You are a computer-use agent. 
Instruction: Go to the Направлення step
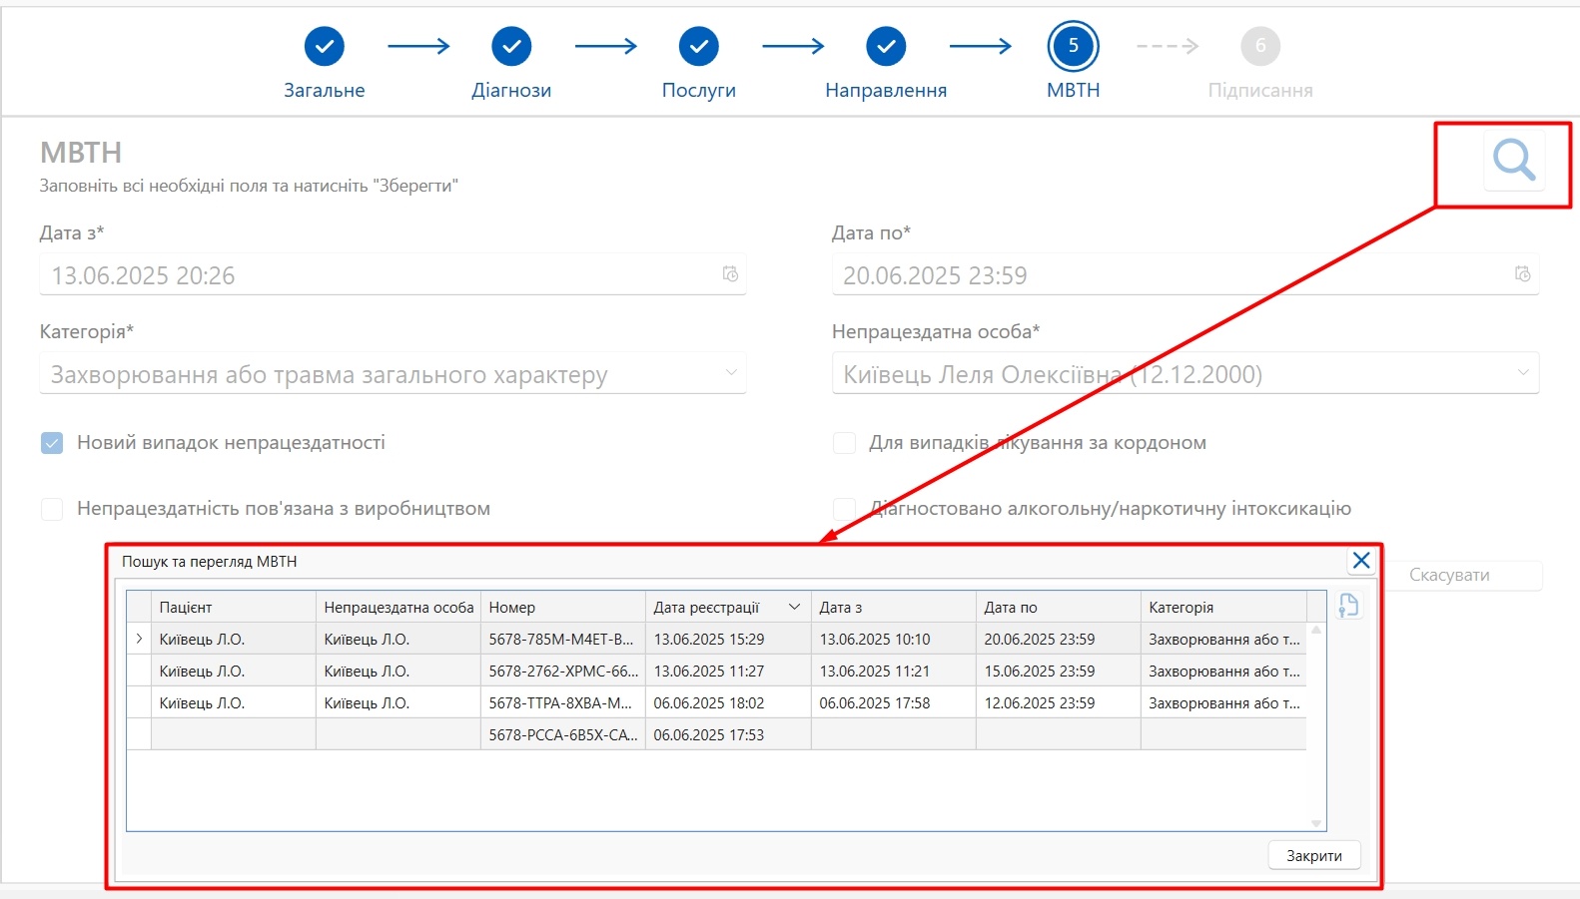[x=886, y=46]
